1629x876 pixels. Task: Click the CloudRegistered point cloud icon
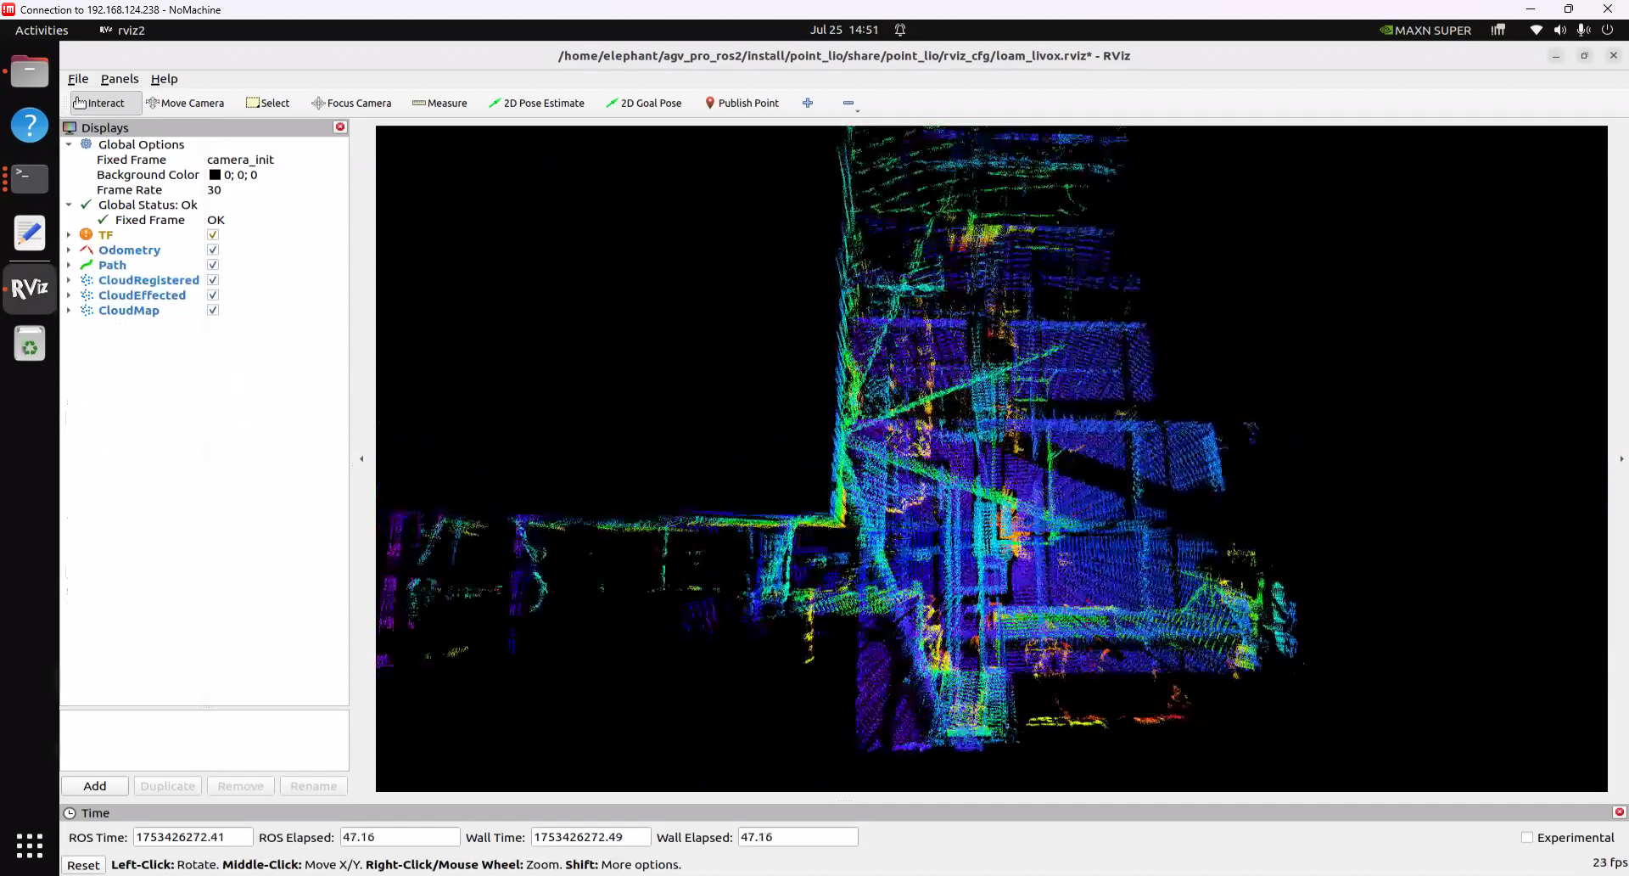click(x=87, y=280)
